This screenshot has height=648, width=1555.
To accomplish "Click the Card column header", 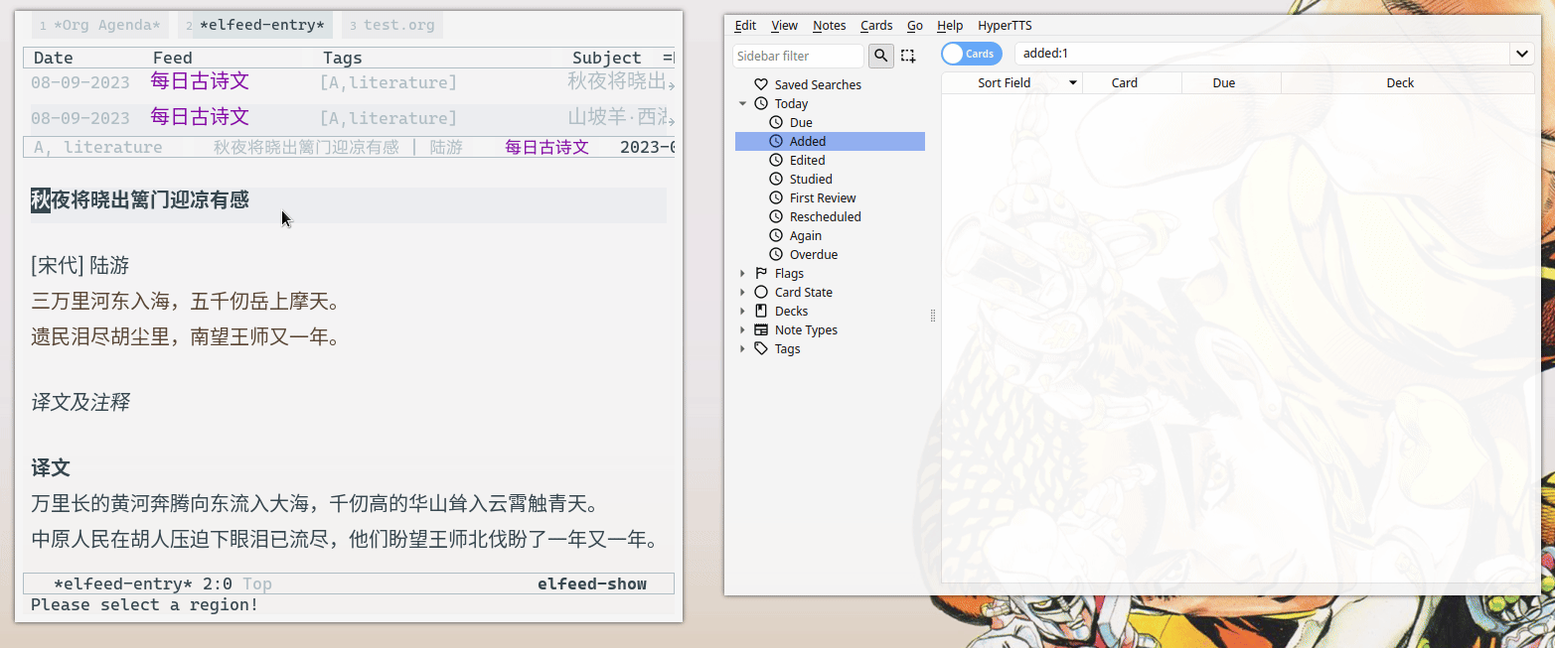I will (x=1132, y=82).
